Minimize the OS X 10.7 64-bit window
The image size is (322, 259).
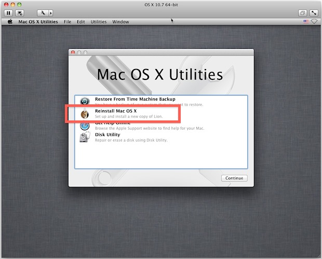click(x=13, y=5)
